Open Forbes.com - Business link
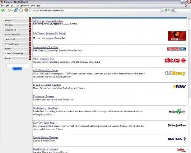 [x=44, y=97]
